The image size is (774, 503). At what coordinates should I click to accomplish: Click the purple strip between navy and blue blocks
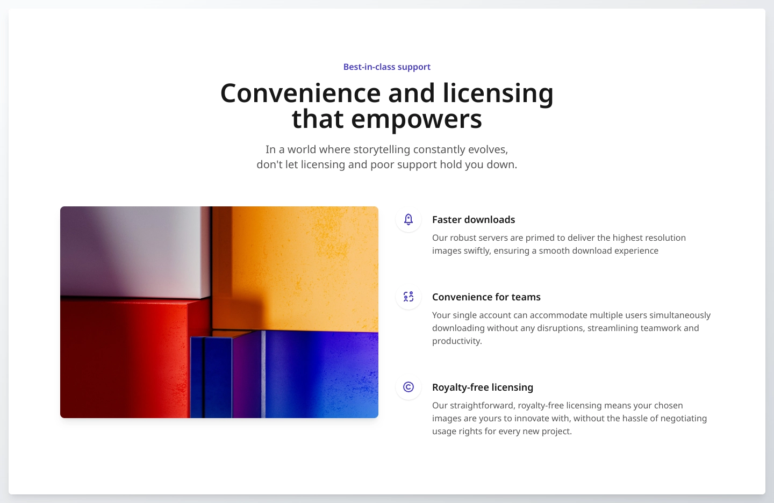(247, 376)
